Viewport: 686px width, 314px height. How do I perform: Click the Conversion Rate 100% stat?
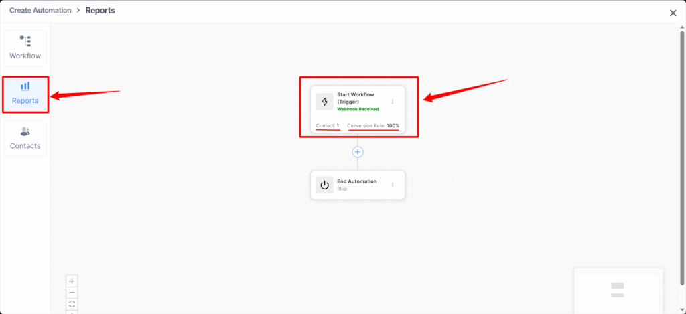tap(373, 126)
